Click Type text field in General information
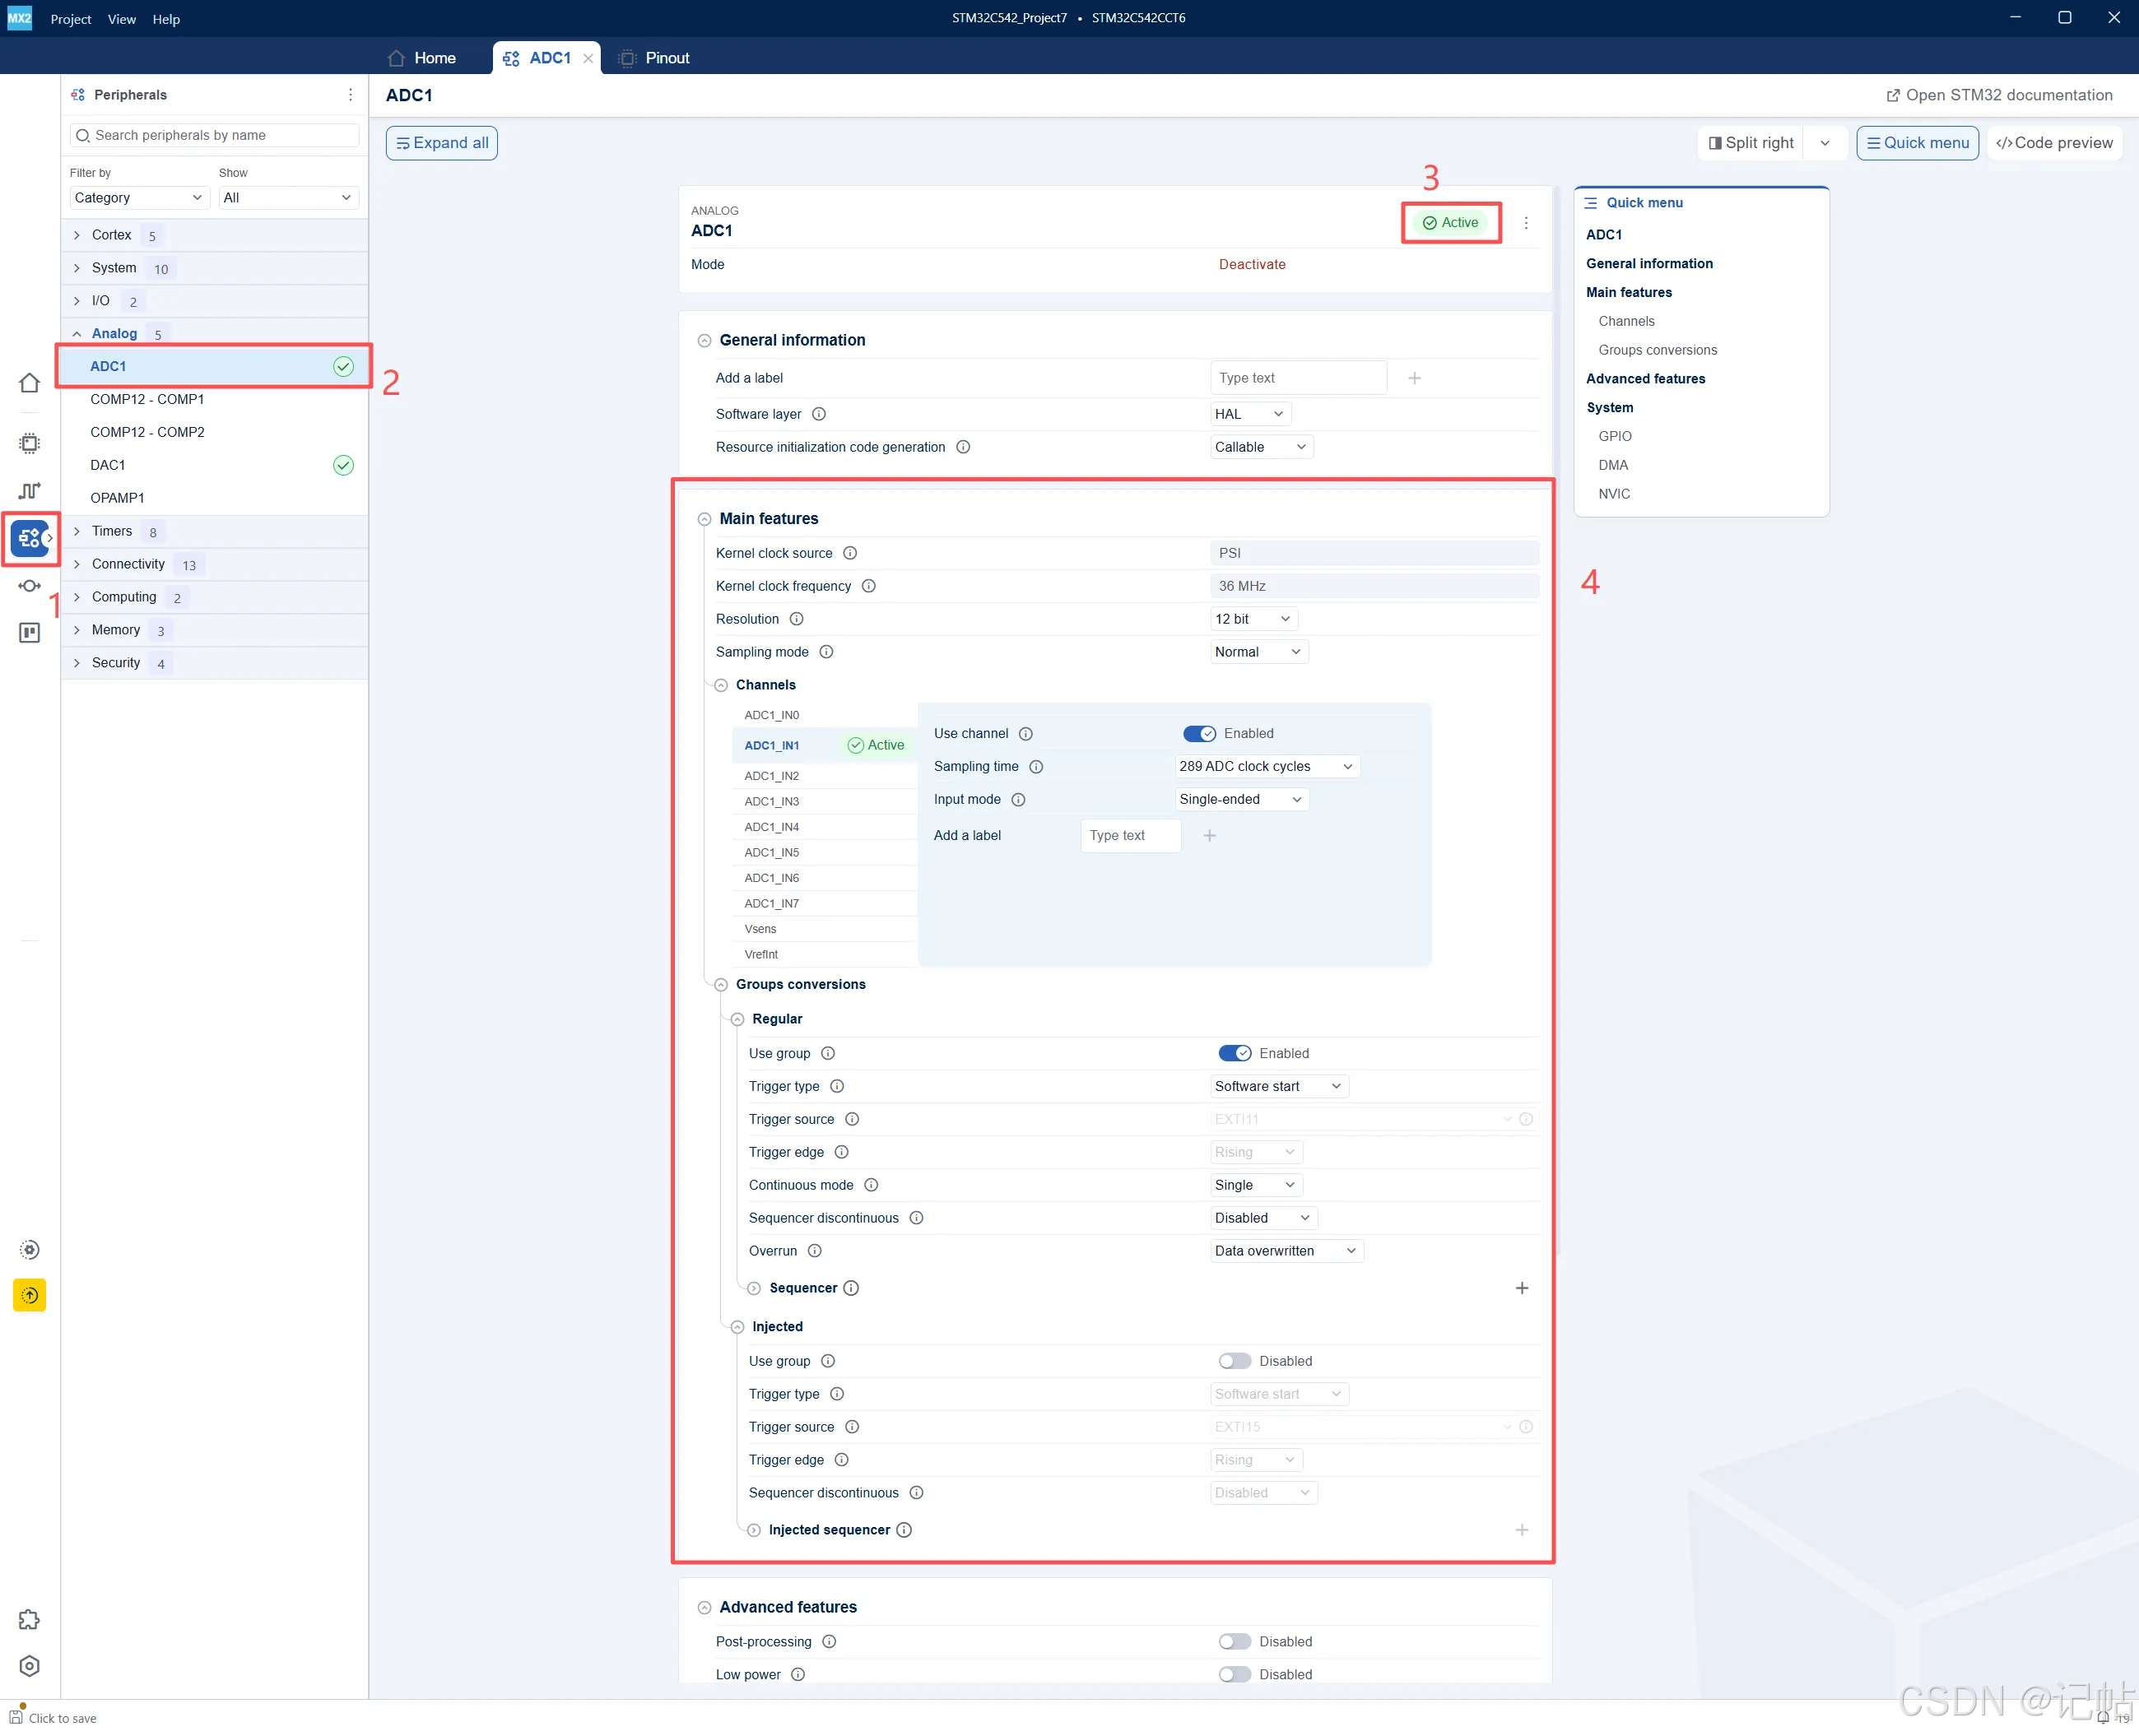 click(1298, 378)
